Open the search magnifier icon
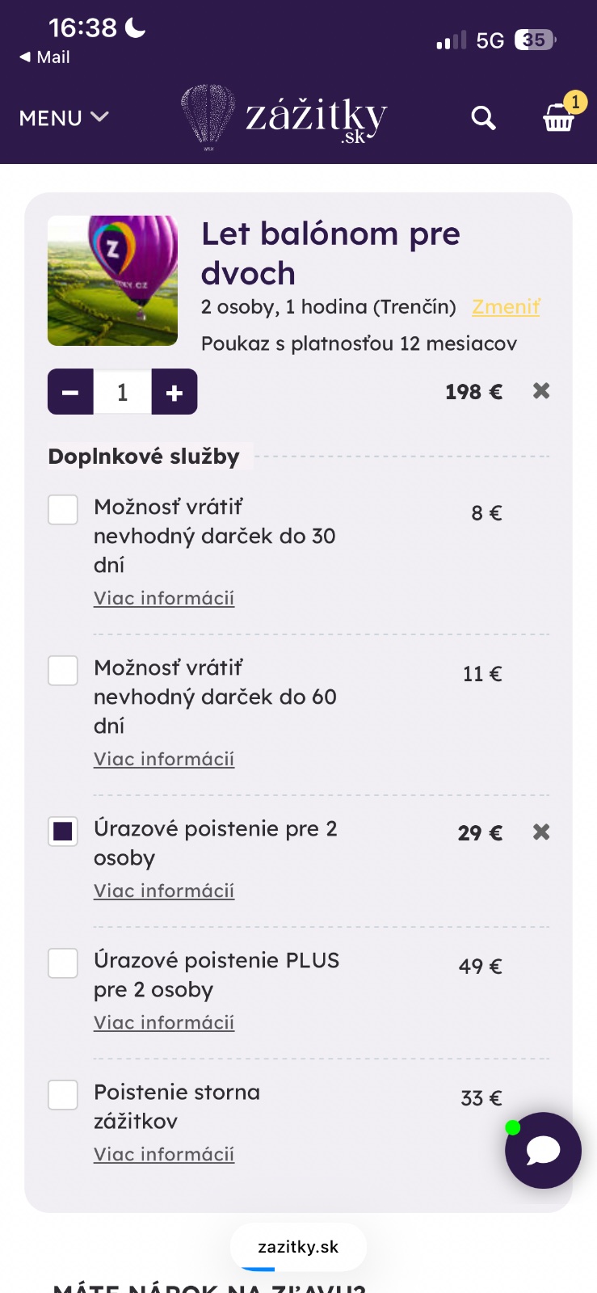Viewport: 597px width, 1293px height. pos(483,118)
